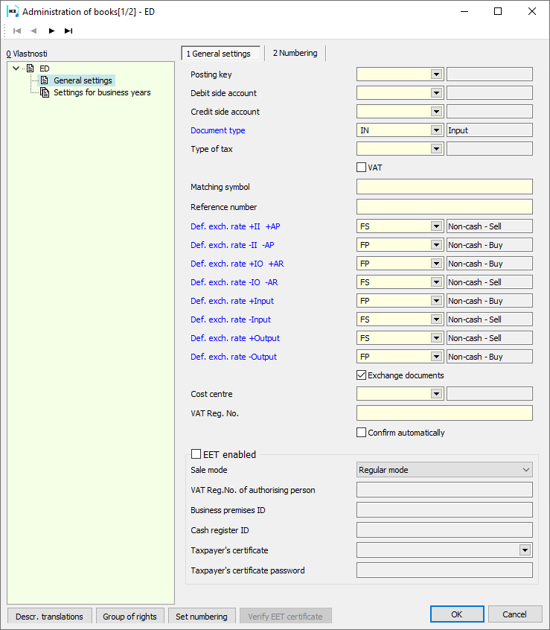This screenshot has width=550, height=630.
Task: Cancel the book administration dialog
Action: pos(515,614)
